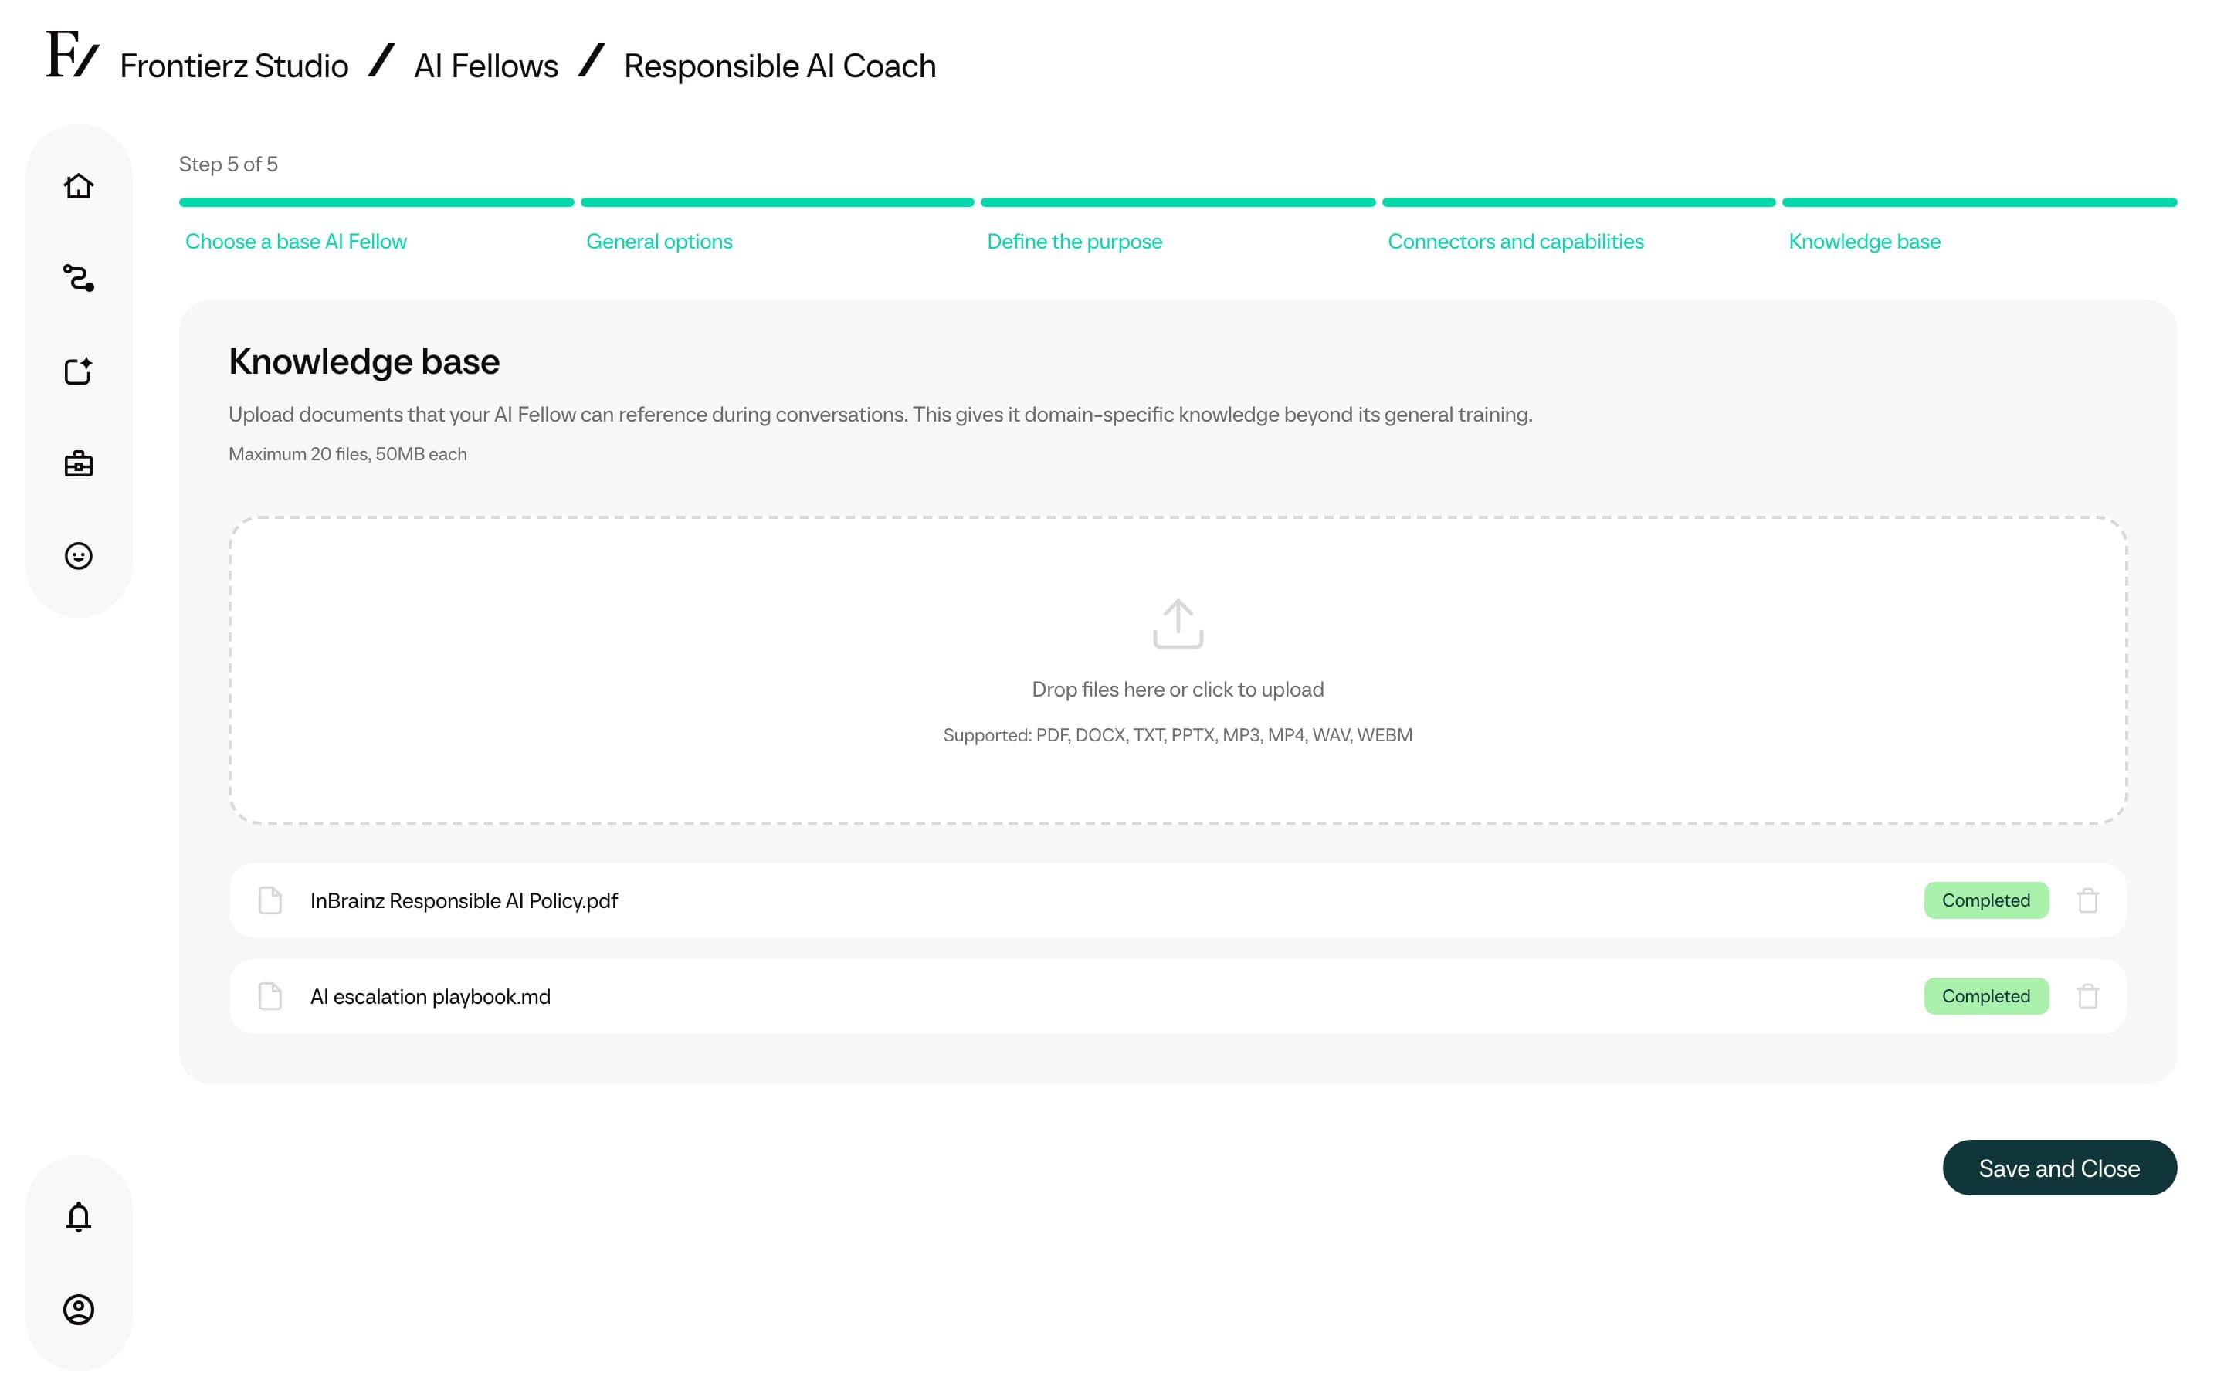Go to Connectors and capabilities step

click(1515, 241)
